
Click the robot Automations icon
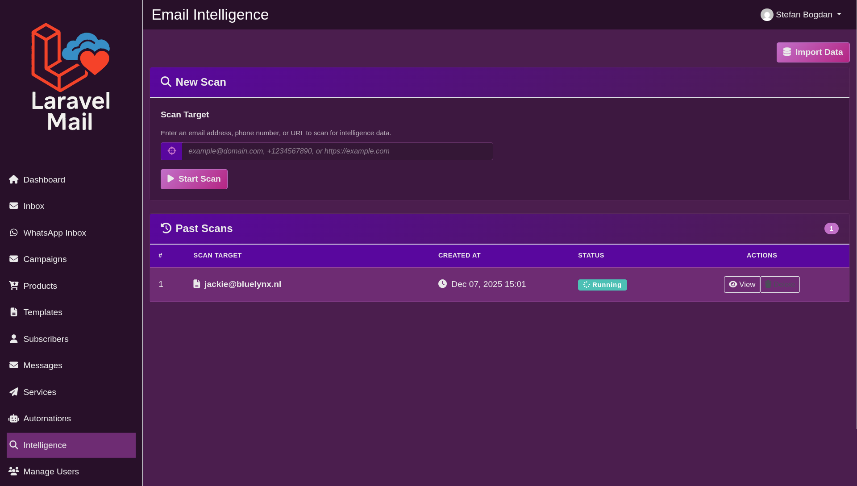tap(13, 418)
